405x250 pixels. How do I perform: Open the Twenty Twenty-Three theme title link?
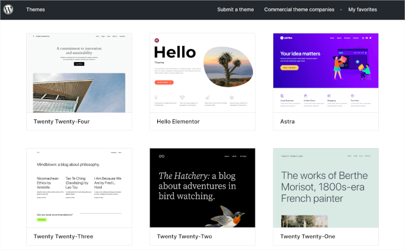(63, 236)
